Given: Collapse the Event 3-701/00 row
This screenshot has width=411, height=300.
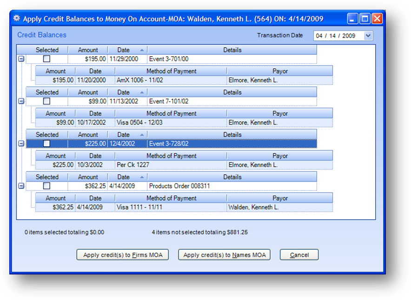Looking at the screenshot, I should pos(21,59).
